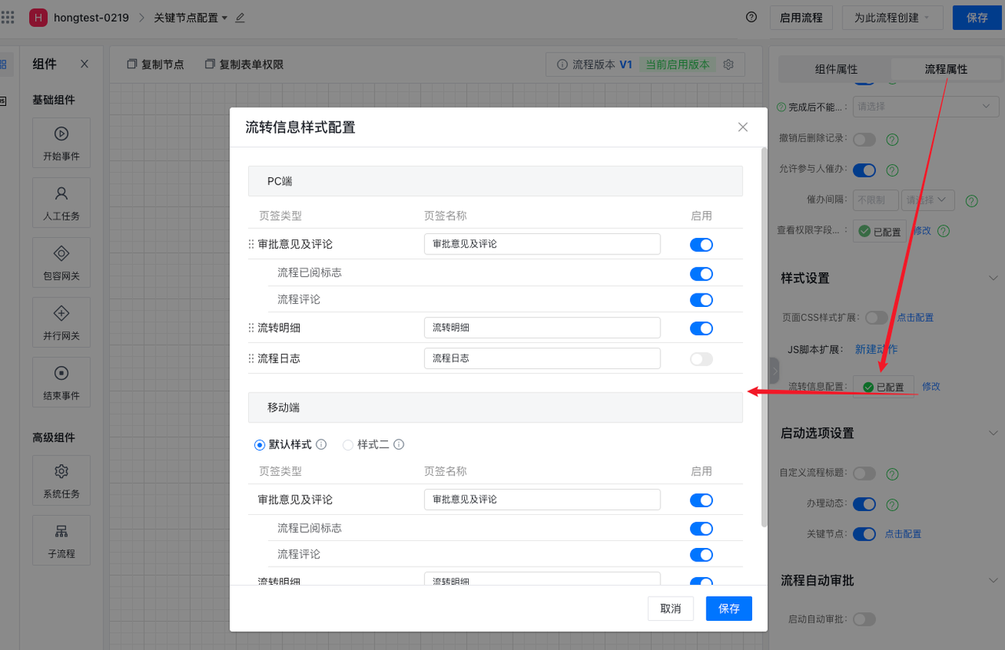
Task: Enable the PC 流程日志 toggle
Action: [x=701, y=359]
